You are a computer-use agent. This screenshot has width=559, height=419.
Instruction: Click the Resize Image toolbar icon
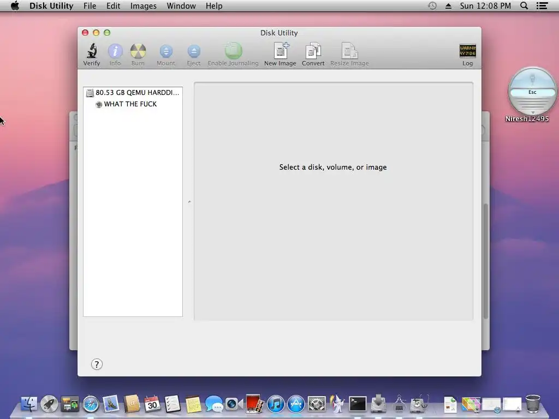349,55
